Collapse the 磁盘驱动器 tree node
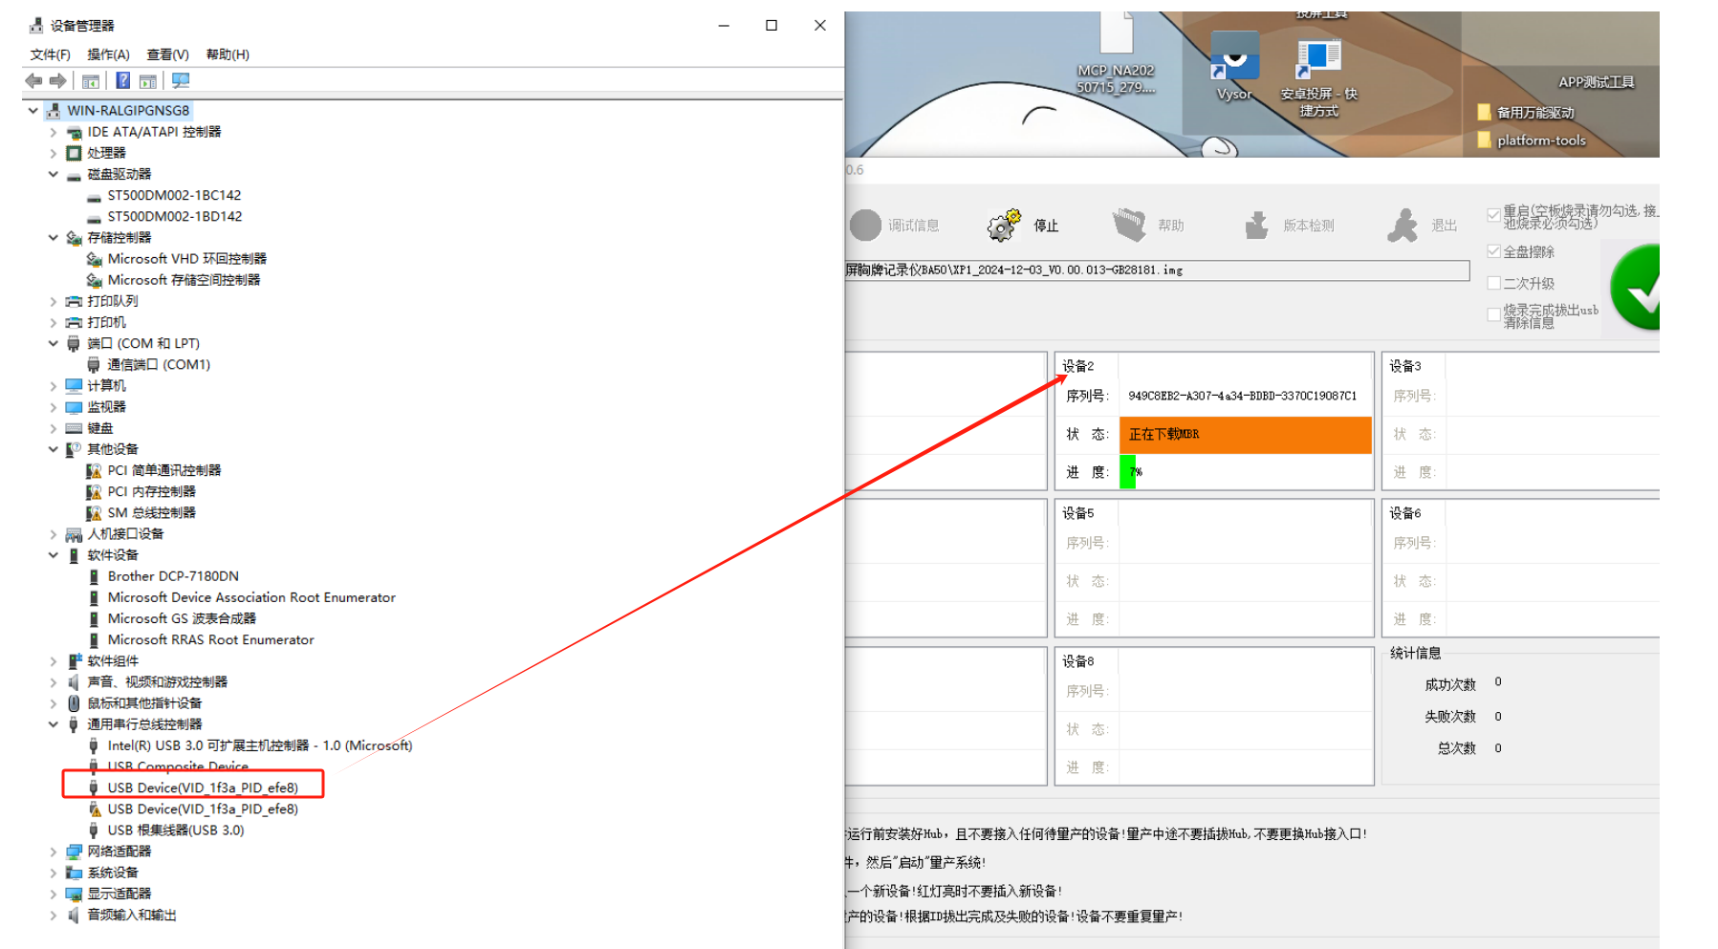This screenshot has height=949, width=1718. (x=54, y=174)
